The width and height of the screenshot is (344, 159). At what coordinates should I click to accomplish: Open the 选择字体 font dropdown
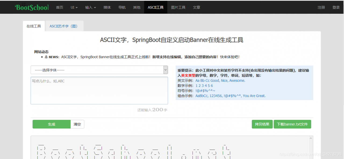99,70
